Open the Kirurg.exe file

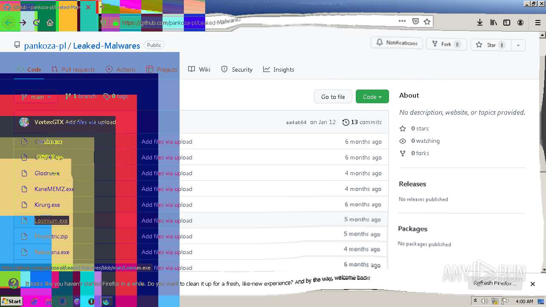coord(47,205)
